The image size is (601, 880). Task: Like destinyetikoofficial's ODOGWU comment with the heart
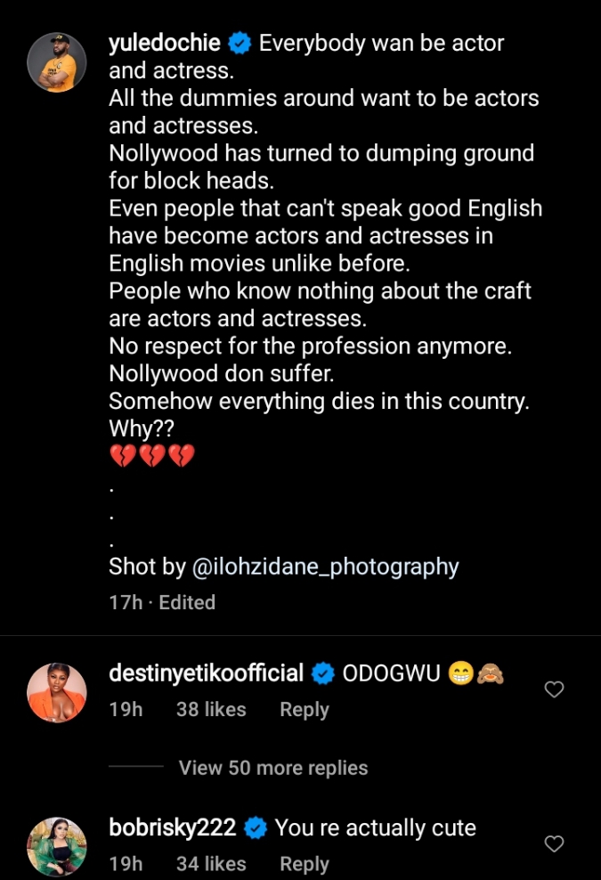tap(554, 689)
